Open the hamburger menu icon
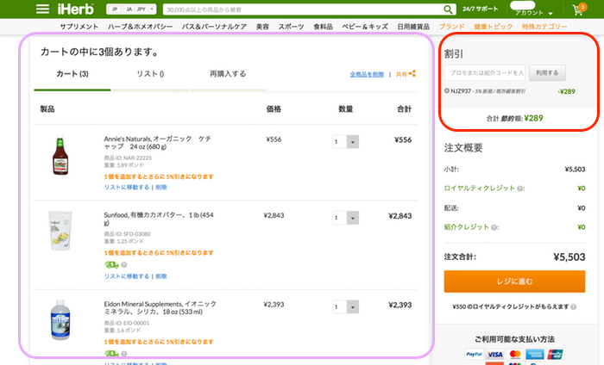 point(42,9)
